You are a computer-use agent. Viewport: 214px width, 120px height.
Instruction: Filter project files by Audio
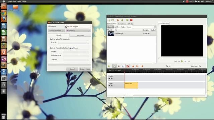[123, 27]
